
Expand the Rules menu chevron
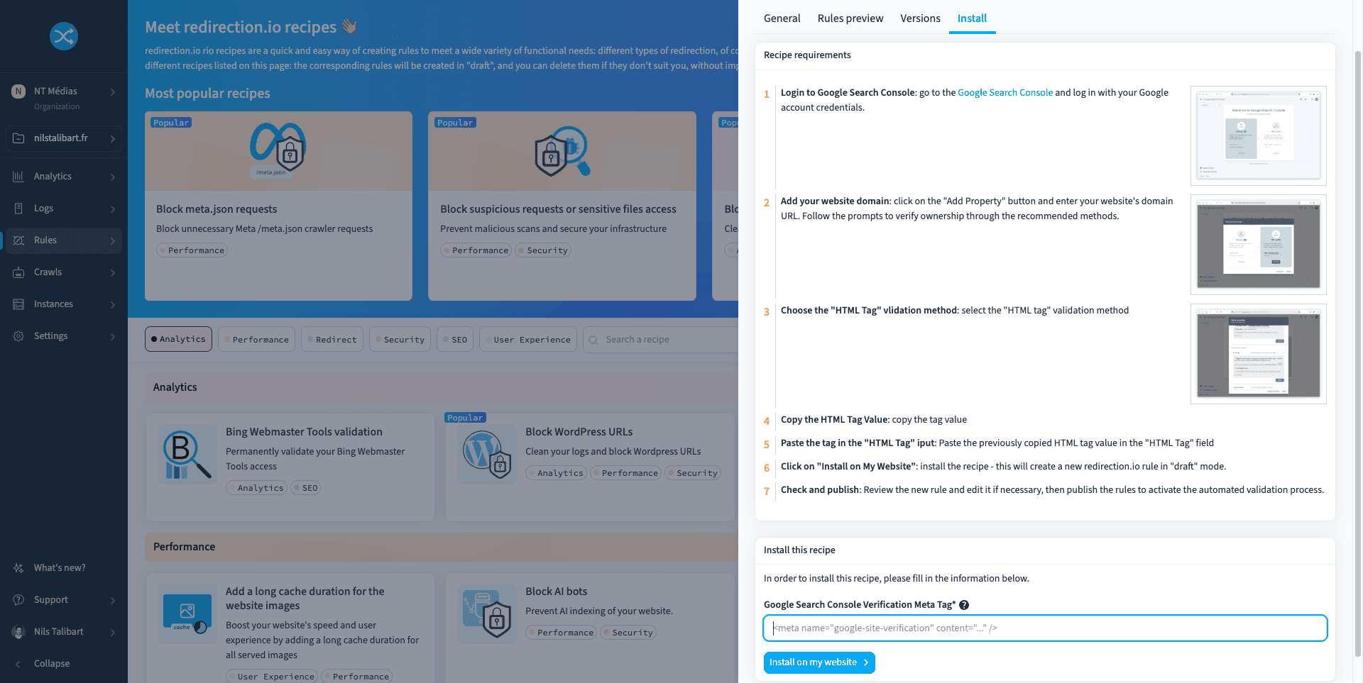(x=113, y=241)
